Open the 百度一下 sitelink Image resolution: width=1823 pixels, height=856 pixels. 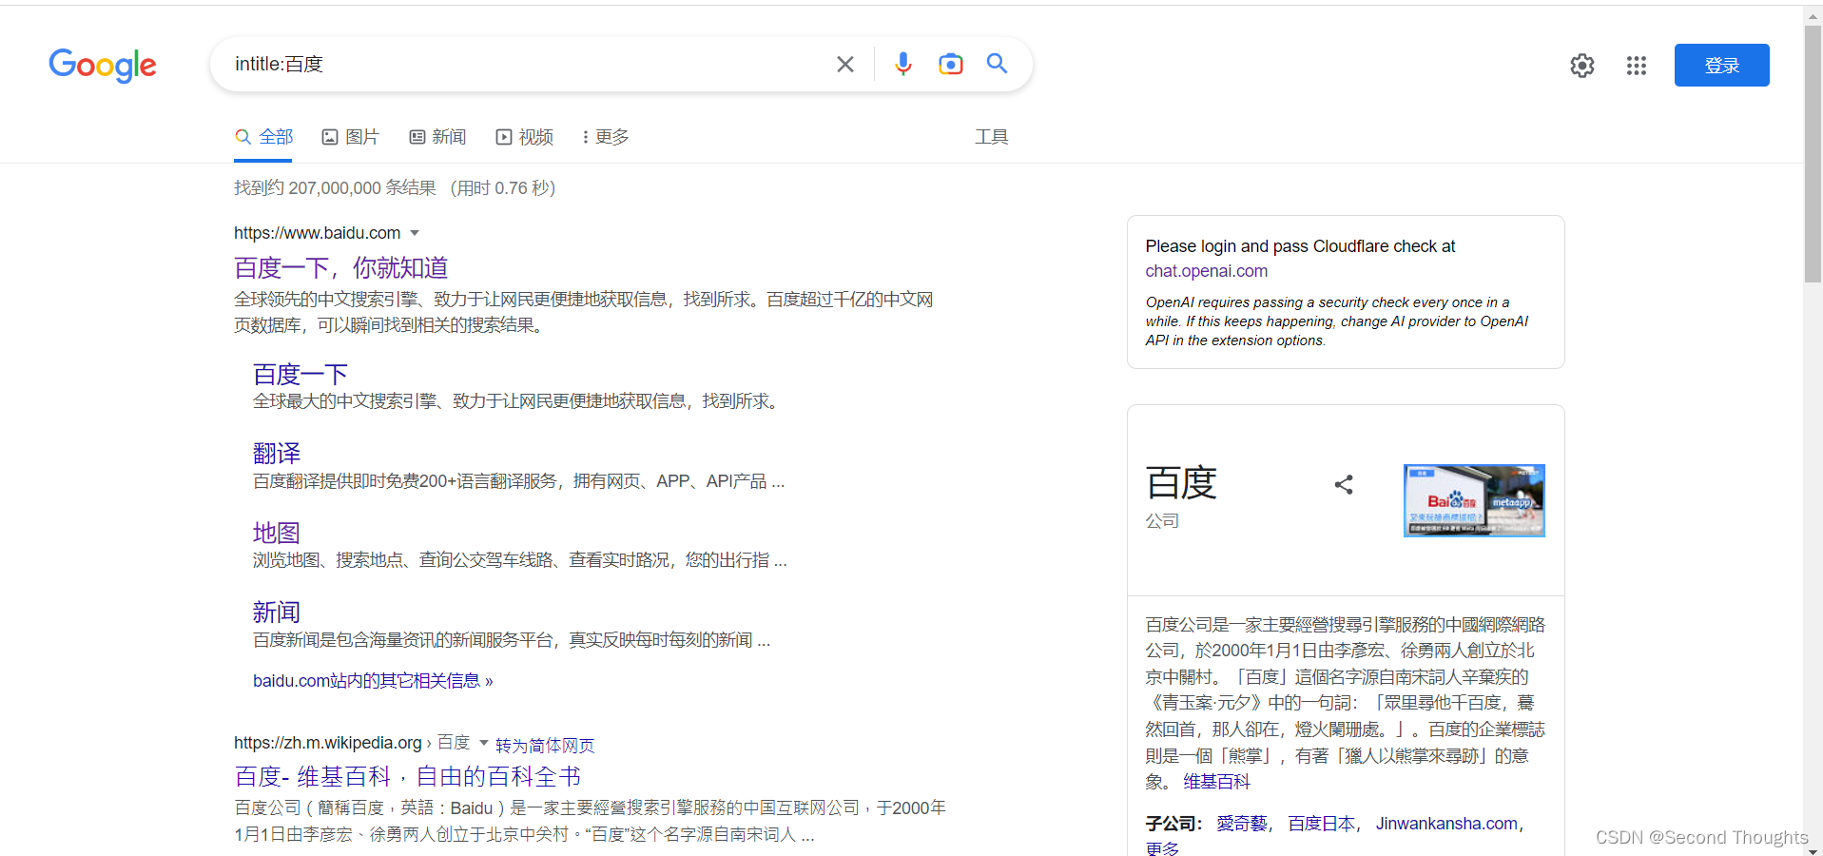[301, 374]
